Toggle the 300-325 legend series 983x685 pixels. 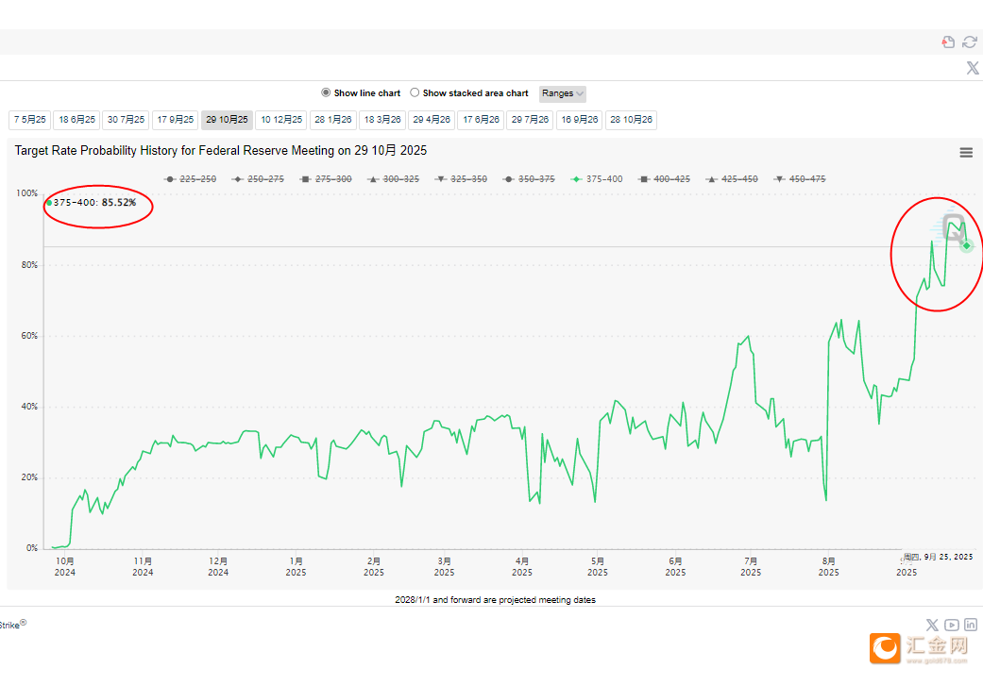tap(393, 179)
